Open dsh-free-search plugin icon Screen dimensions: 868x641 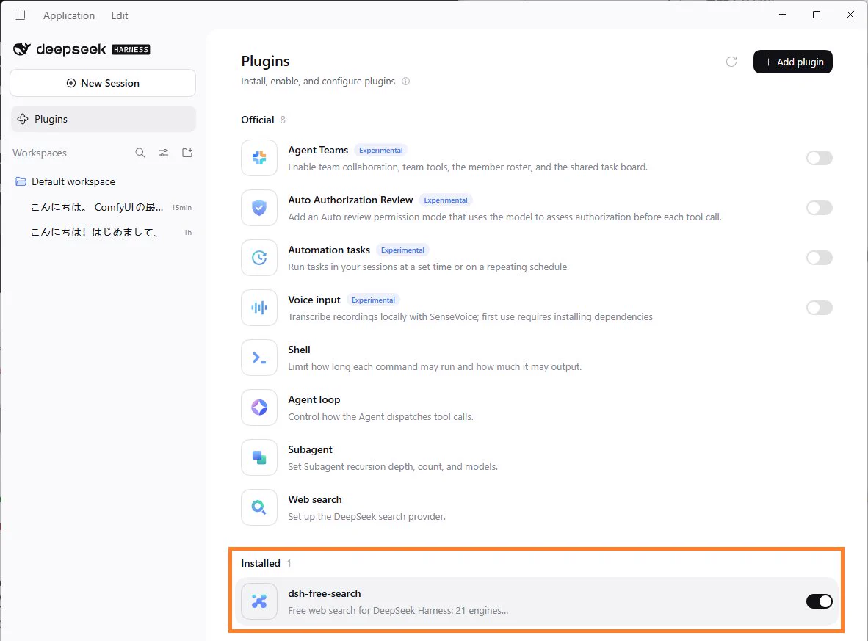(259, 601)
